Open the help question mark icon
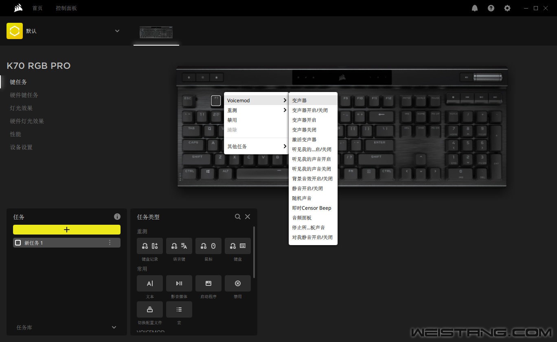Viewport: 557px width, 342px height. [491, 8]
